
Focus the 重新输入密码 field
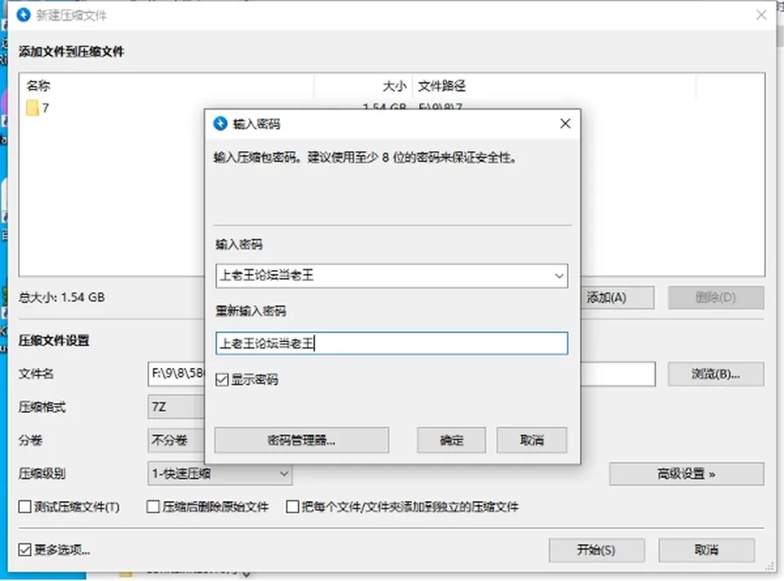pos(391,344)
